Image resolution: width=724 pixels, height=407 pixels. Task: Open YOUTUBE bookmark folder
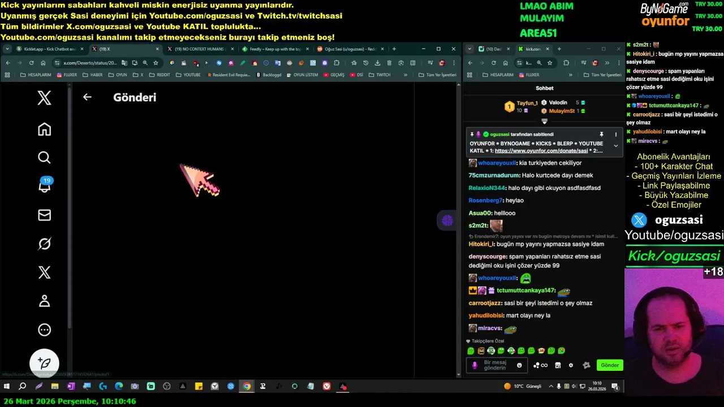pos(188,75)
